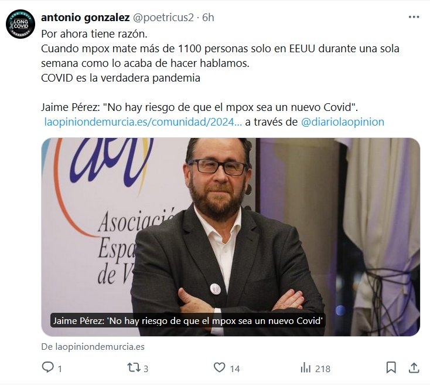Viewport: 430px width, 385px height.
Task: Open the Long Covid profile avatar
Action: 21,24
